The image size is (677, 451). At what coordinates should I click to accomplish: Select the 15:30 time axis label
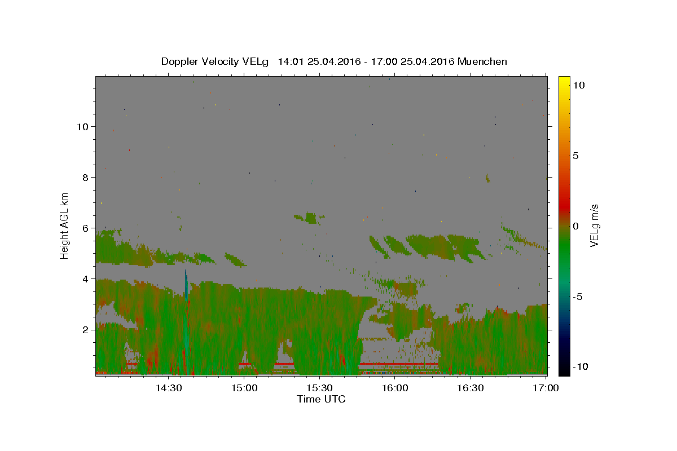(319, 388)
